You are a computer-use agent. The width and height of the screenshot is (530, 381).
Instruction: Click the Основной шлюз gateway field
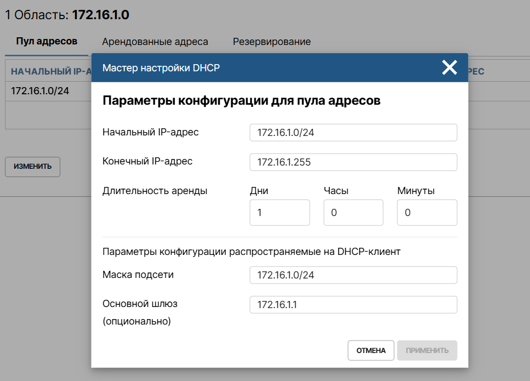(x=353, y=305)
